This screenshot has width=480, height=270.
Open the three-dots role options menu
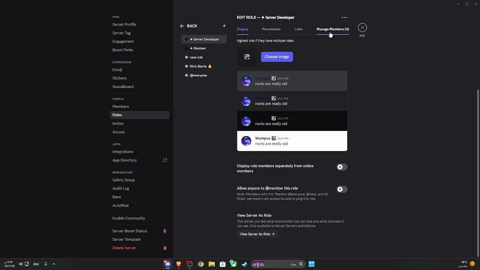tap(344, 18)
